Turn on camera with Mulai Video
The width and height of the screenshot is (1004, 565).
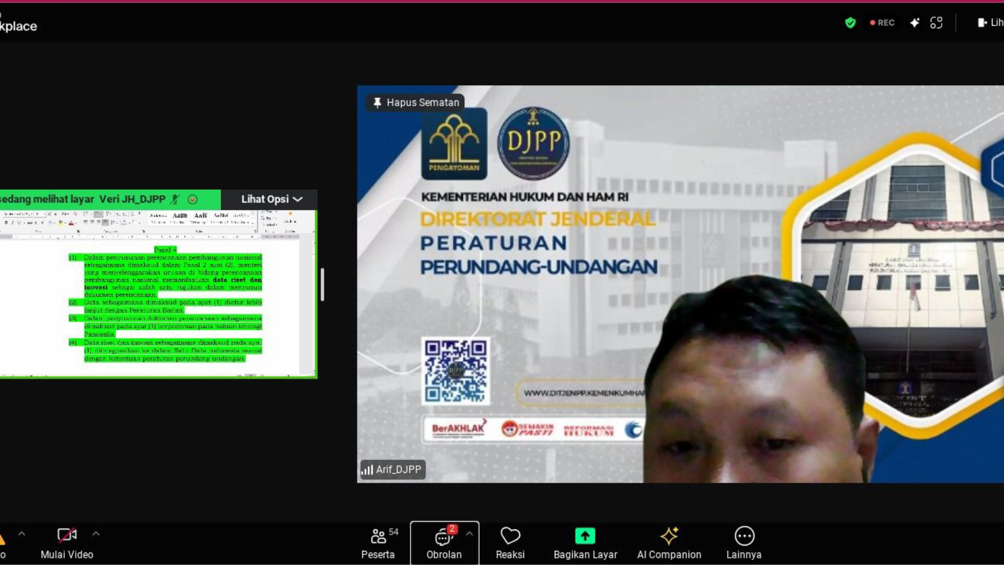coord(67,543)
